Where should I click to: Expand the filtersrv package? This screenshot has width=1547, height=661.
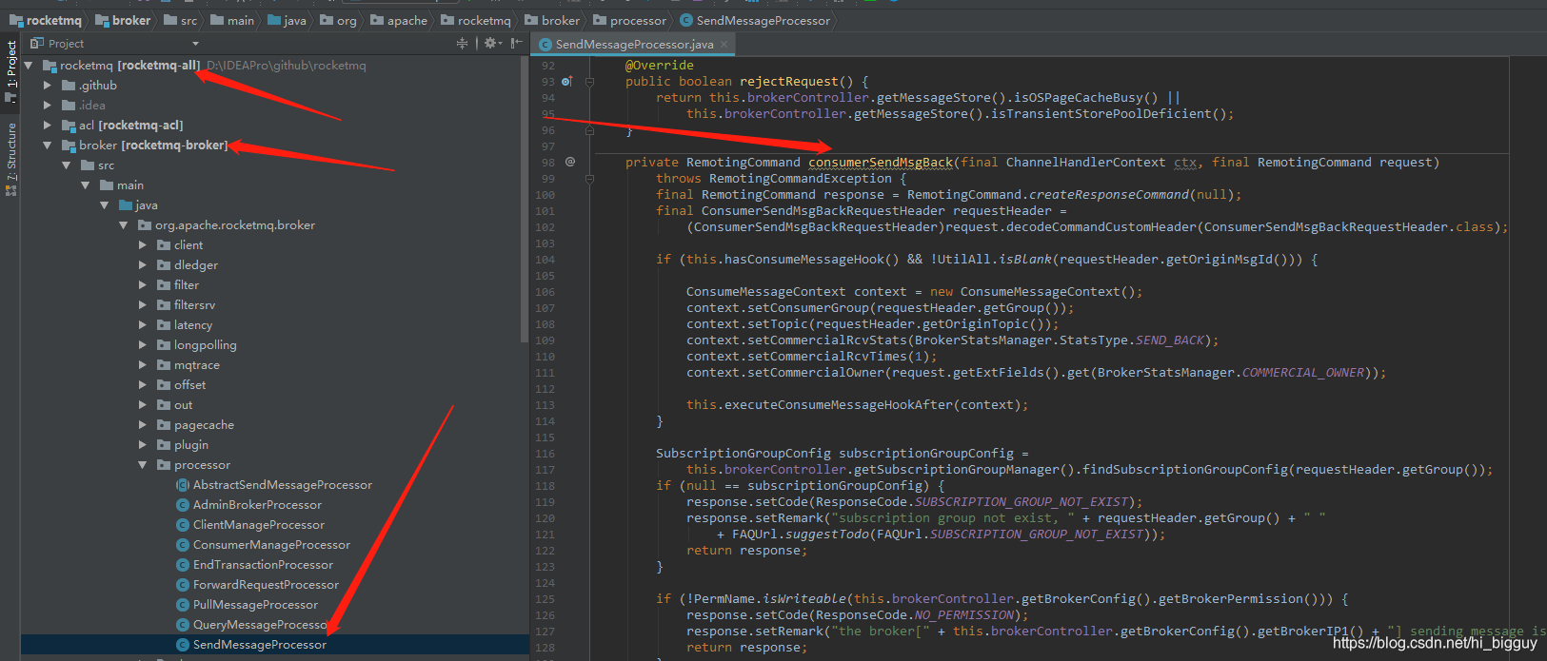(x=143, y=305)
